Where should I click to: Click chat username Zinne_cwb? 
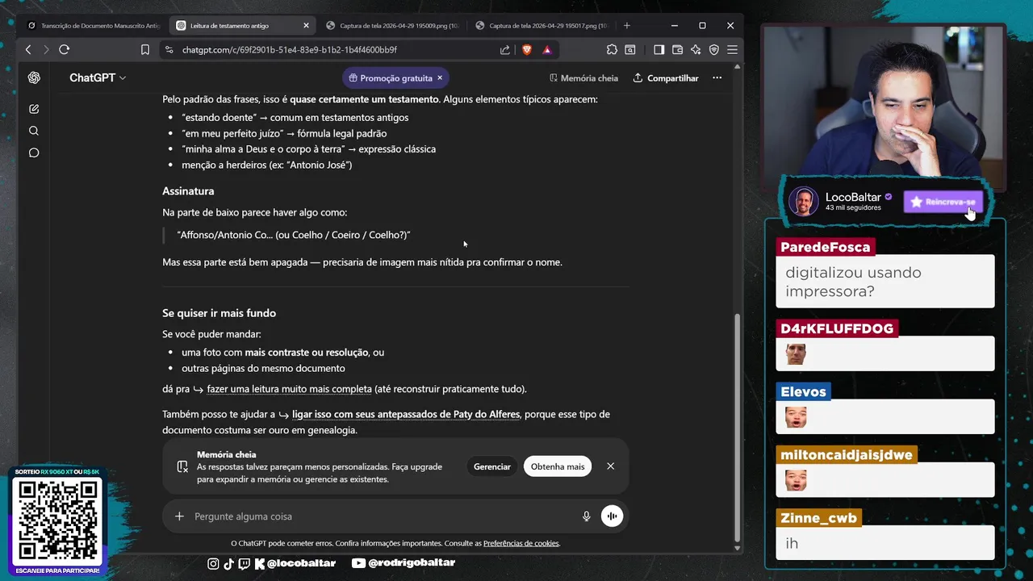(818, 517)
